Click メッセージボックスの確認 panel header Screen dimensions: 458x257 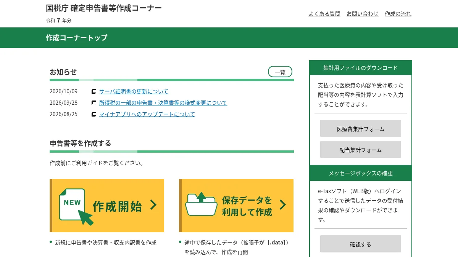point(361,173)
